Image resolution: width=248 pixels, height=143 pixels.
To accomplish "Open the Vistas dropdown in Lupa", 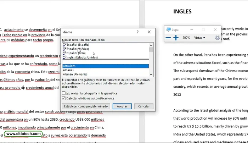I will click(x=199, y=38).
